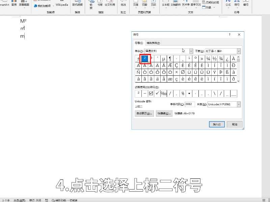Image resolution: width=270 pixels, height=202 pixels.
Task: Open the Wikipedia add-in
Action: (x=61, y=5)
